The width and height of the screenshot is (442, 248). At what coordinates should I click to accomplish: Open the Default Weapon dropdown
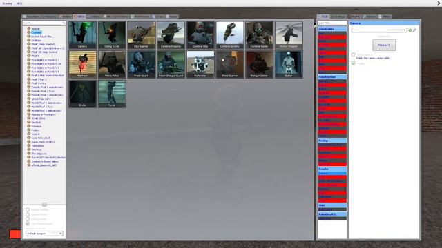pyautogui.click(x=44, y=234)
